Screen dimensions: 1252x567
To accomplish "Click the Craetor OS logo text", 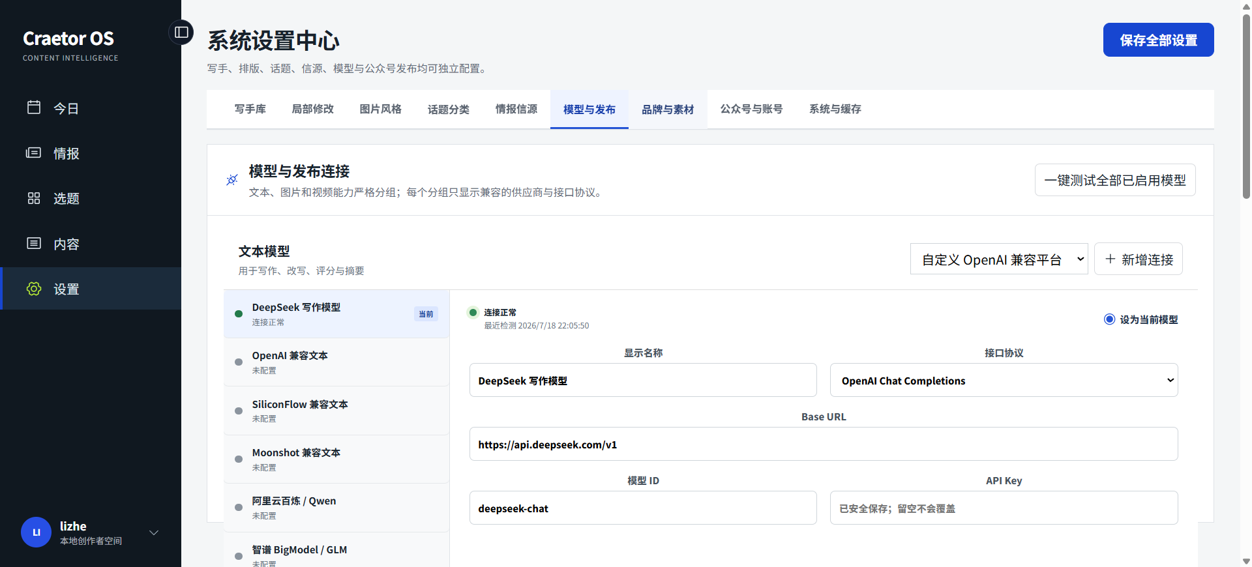I will click(68, 38).
